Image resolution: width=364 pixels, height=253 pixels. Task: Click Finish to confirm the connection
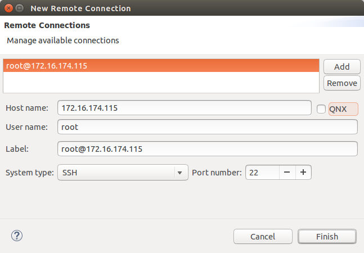tap(327, 237)
